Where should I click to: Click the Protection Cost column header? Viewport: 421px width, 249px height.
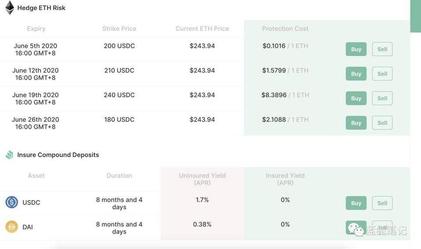(285, 28)
